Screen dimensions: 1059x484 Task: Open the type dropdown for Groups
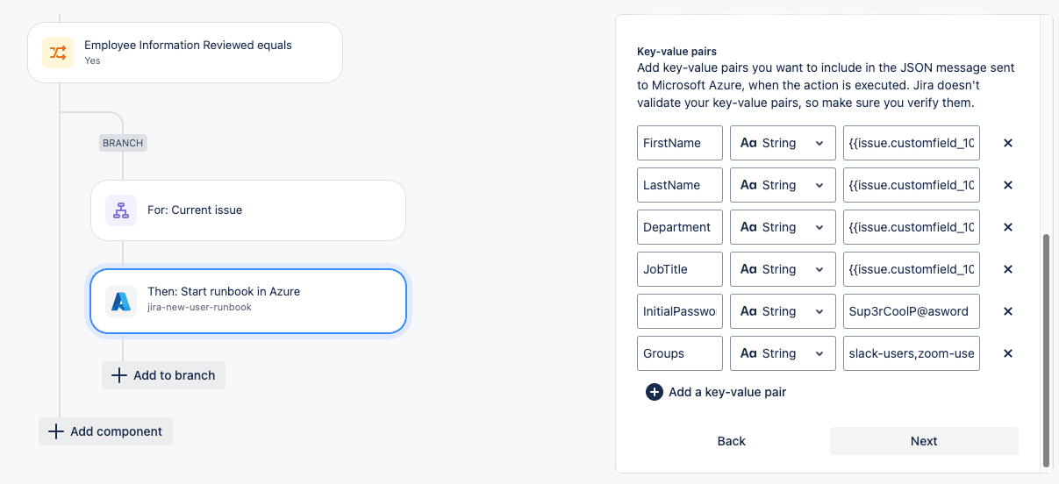783,353
